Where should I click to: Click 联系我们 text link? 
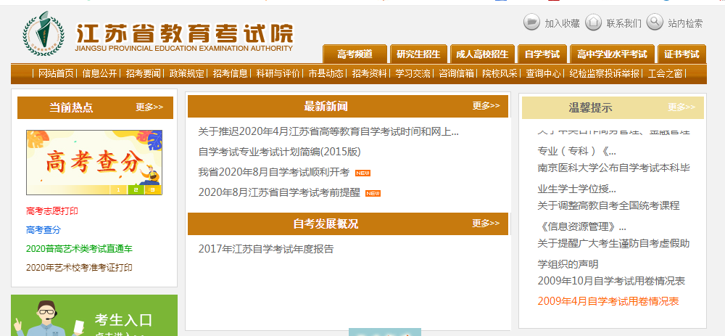coord(624,23)
